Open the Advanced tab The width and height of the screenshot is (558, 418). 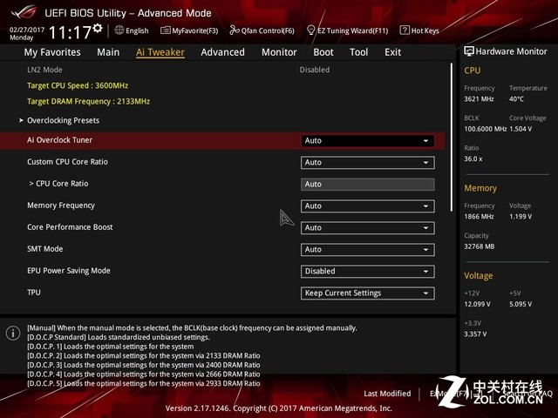click(x=223, y=52)
